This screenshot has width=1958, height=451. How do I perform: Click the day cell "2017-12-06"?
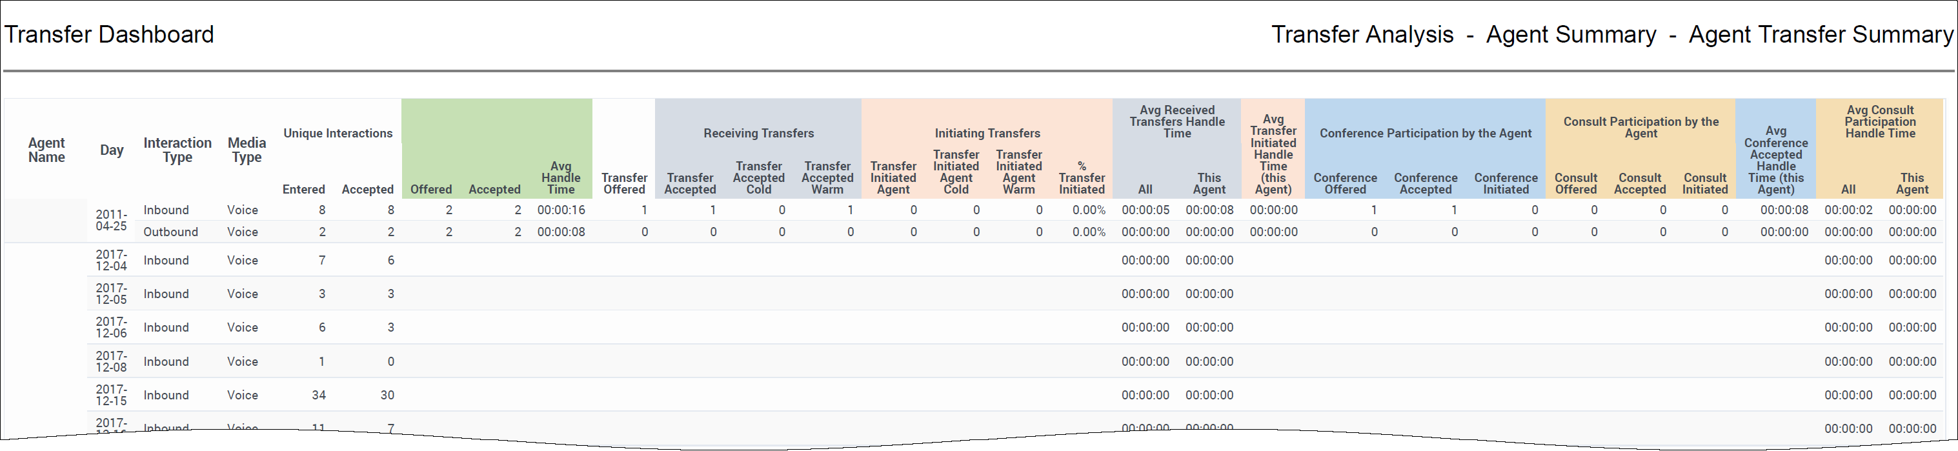coord(111,327)
